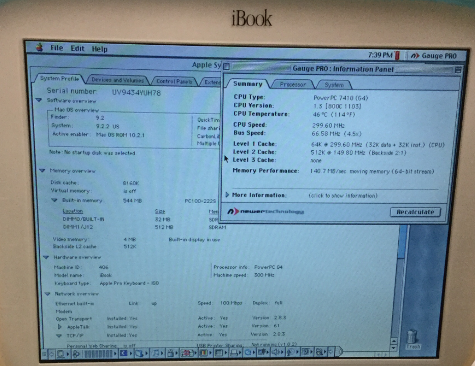Expand the More Information disclosure triangle
The width and height of the screenshot is (475, 366).
click(x=227, y=194)
